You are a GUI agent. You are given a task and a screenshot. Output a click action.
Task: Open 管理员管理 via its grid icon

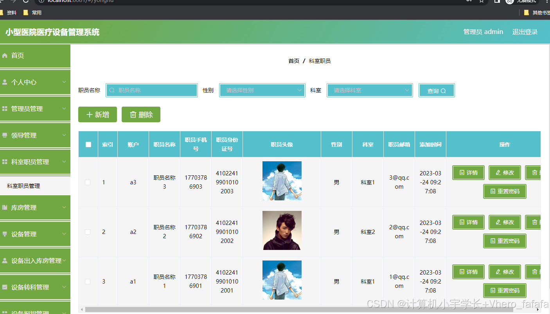point(5,109)
